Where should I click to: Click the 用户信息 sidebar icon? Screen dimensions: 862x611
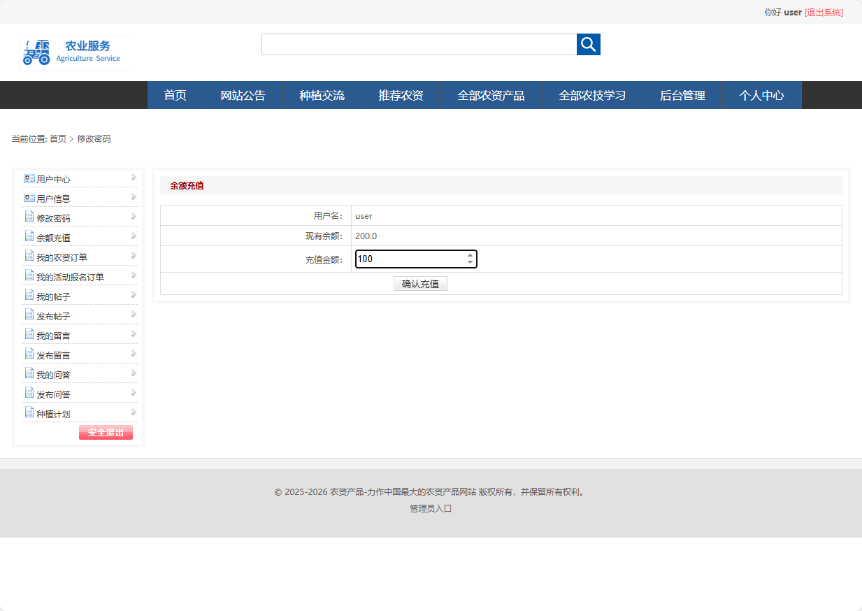[28, 198]
